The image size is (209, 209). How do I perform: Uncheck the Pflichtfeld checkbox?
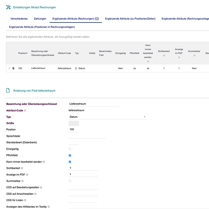70,155
